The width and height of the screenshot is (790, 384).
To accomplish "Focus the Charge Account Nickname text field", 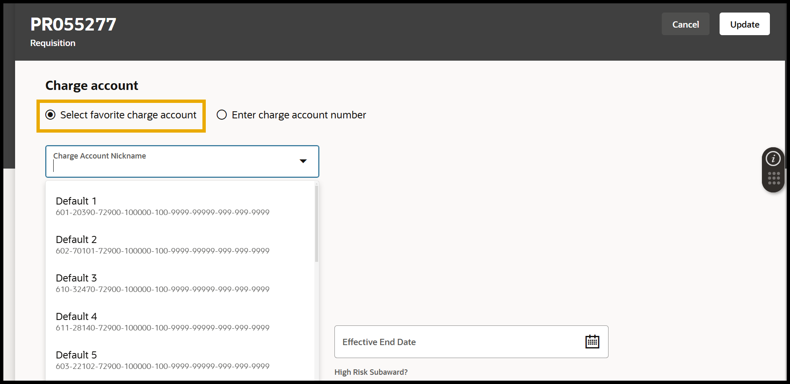I will [x=172, y=166].
